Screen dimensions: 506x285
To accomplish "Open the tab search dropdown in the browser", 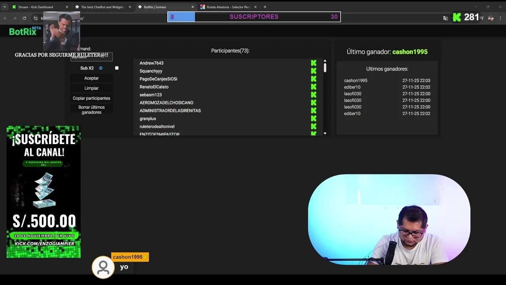I will (5, 7).
